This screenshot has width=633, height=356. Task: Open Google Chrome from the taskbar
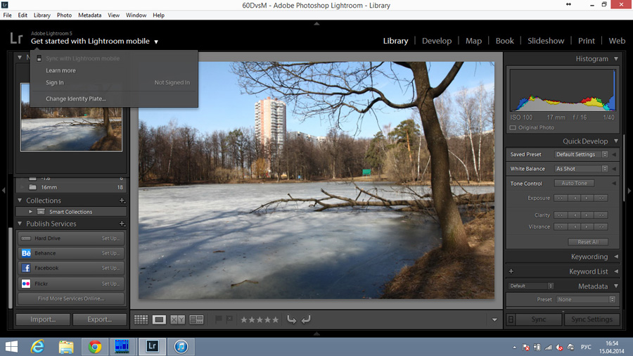95,346
